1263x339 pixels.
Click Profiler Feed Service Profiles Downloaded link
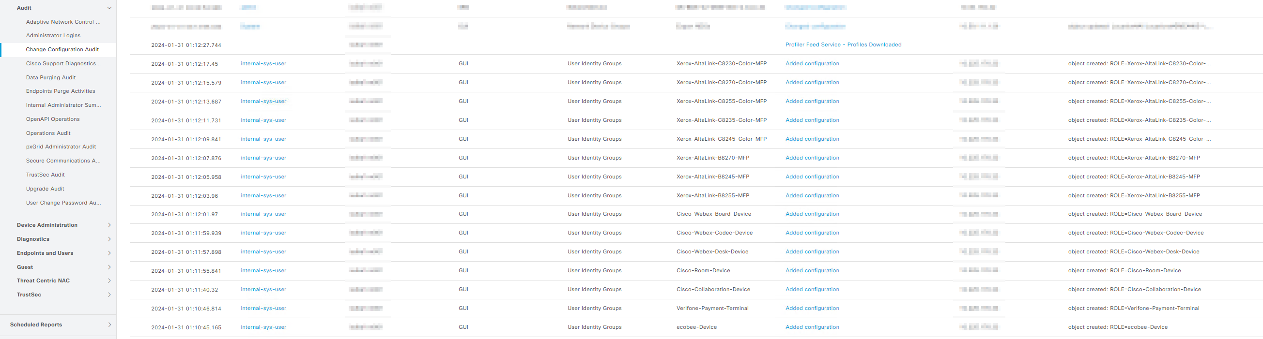pyautogui.click(x=843, y=44)
